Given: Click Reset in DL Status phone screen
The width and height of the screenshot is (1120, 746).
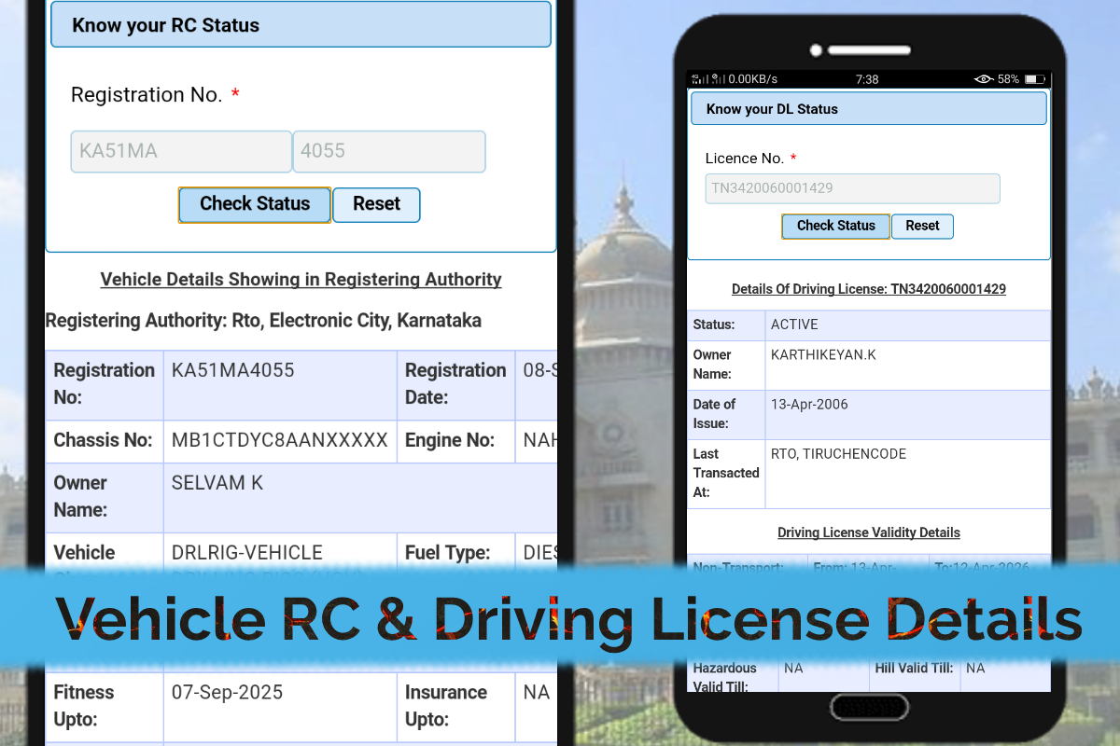Looking at the screenshot, I should point(922,226).
